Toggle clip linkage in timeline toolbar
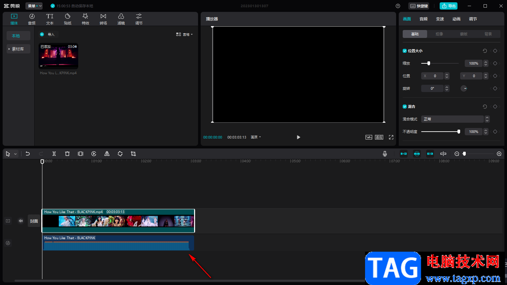The width and height of the screenshot is (507, 285). 430,154
